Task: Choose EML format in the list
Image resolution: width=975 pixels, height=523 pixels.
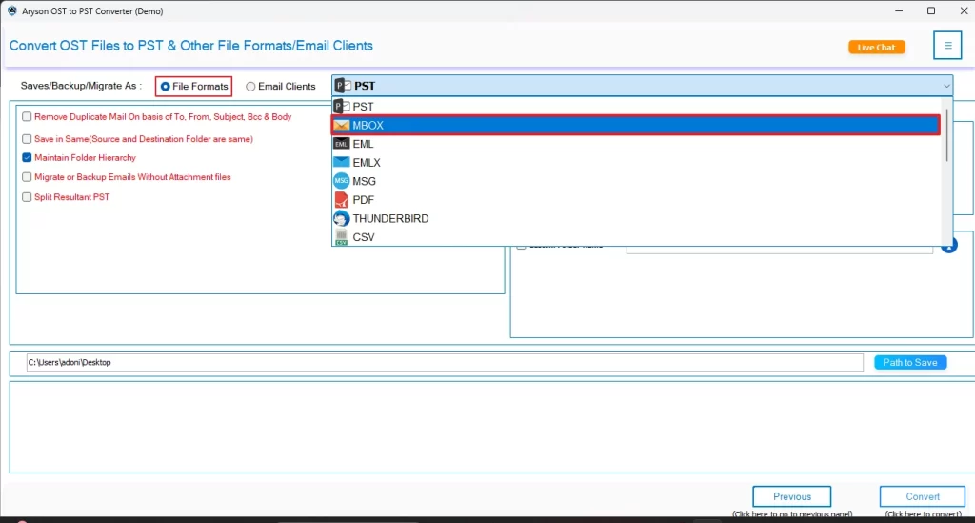Action: [635, 144]
